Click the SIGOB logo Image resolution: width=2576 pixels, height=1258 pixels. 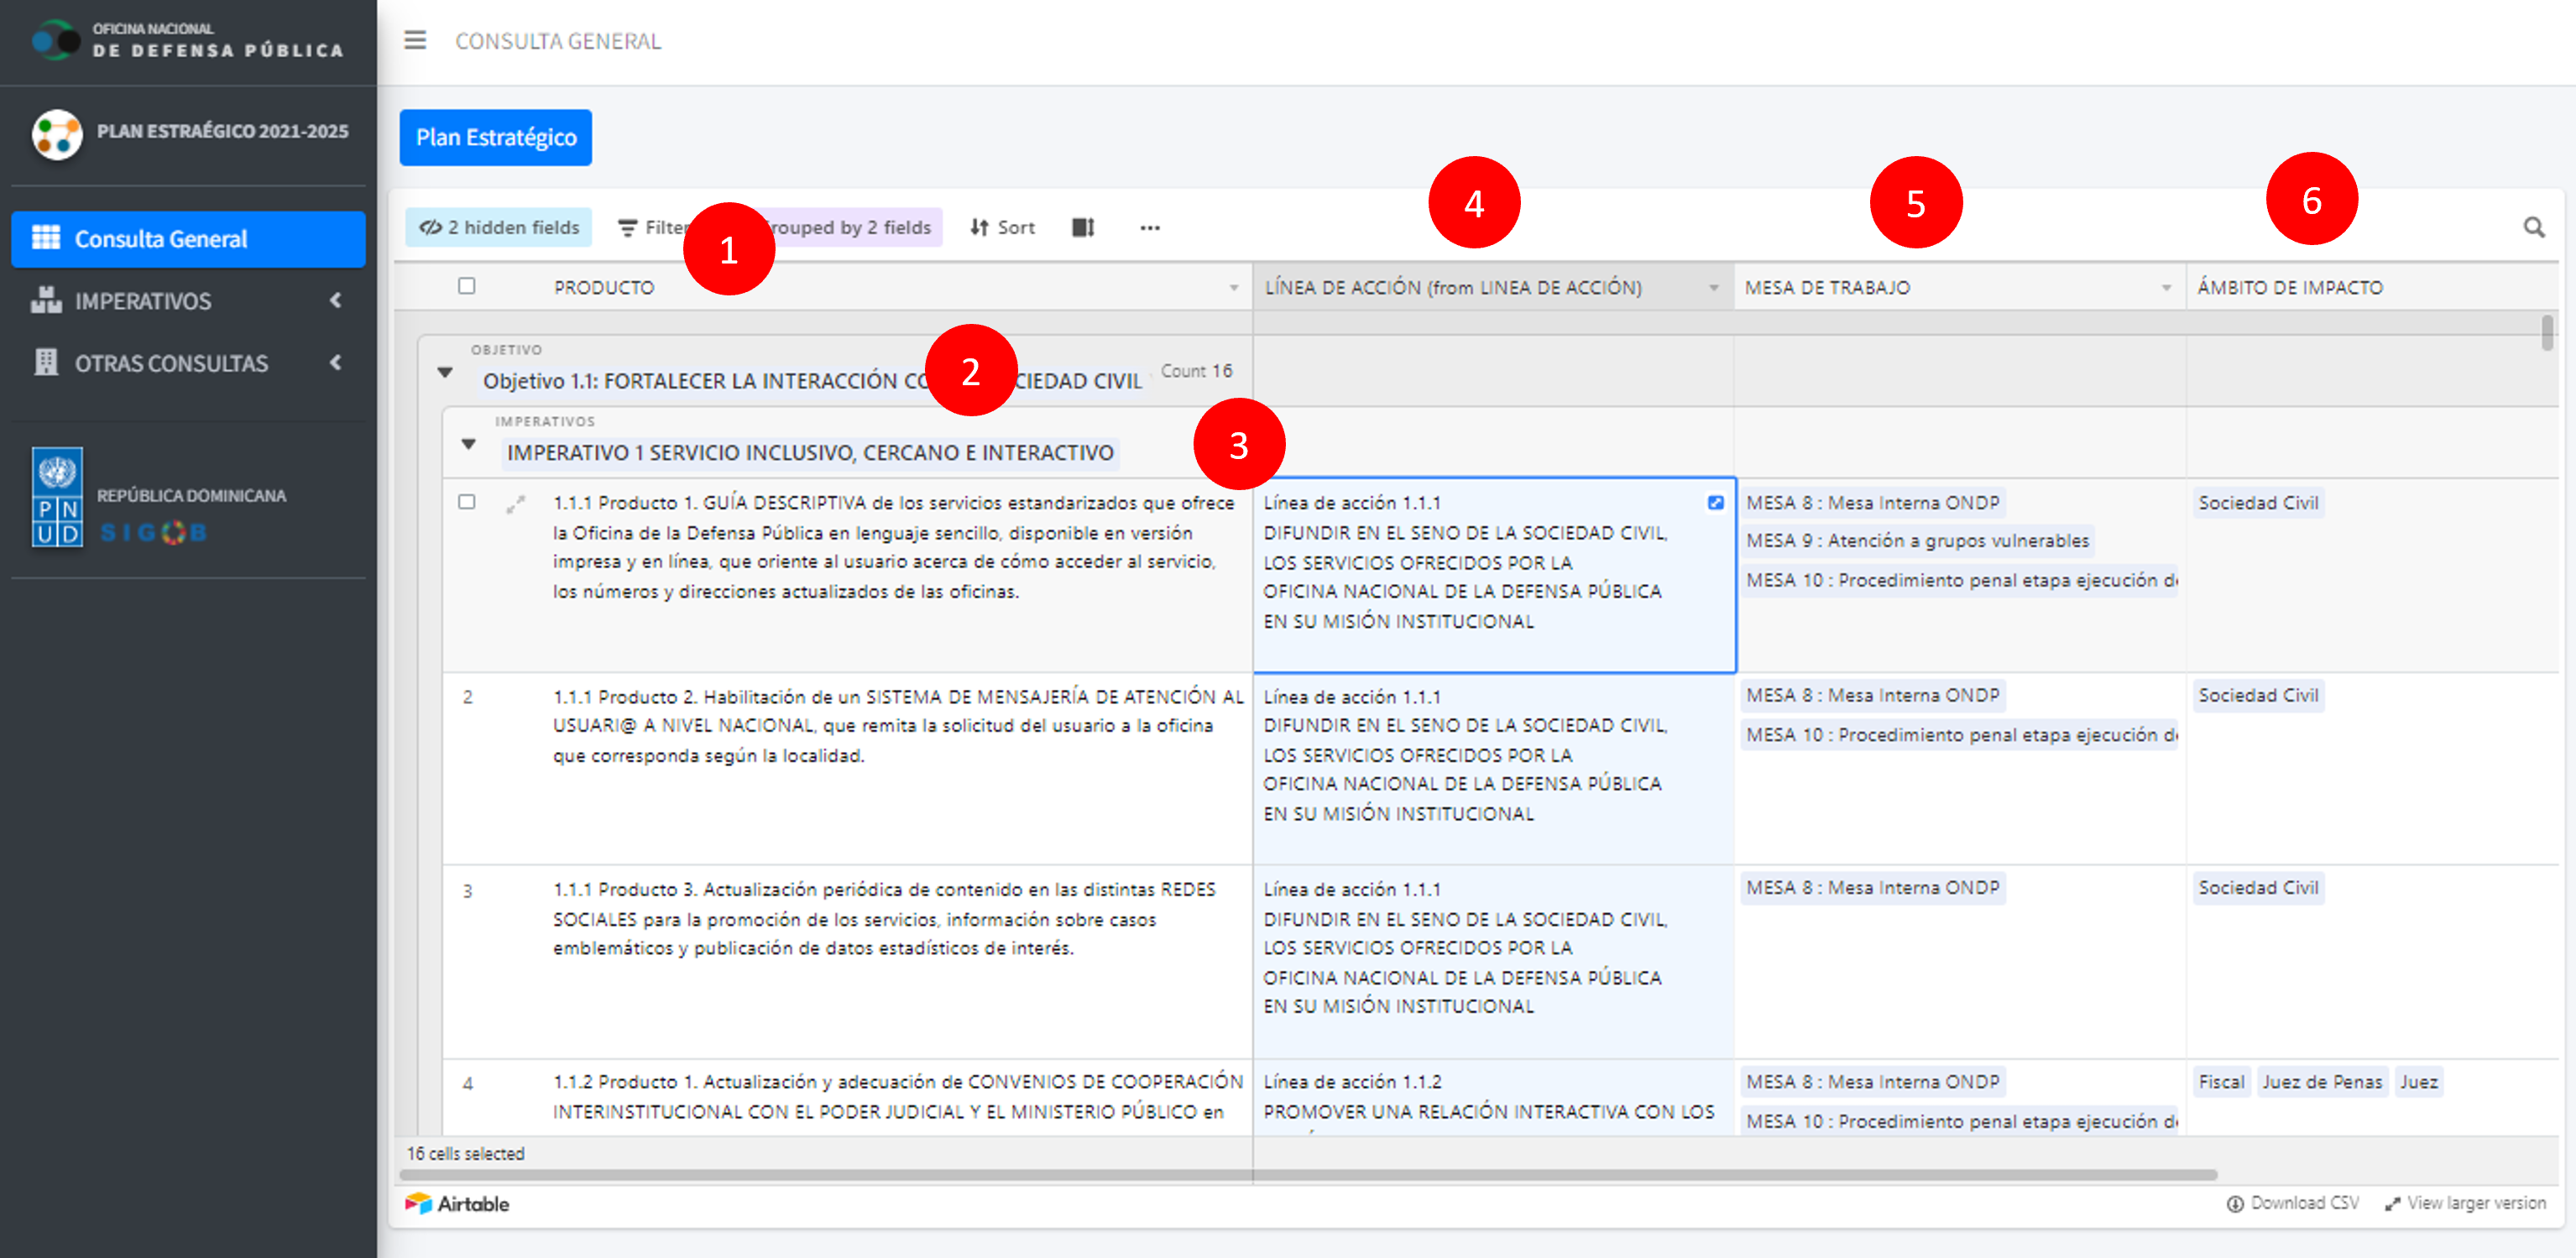tap(153, 532)
